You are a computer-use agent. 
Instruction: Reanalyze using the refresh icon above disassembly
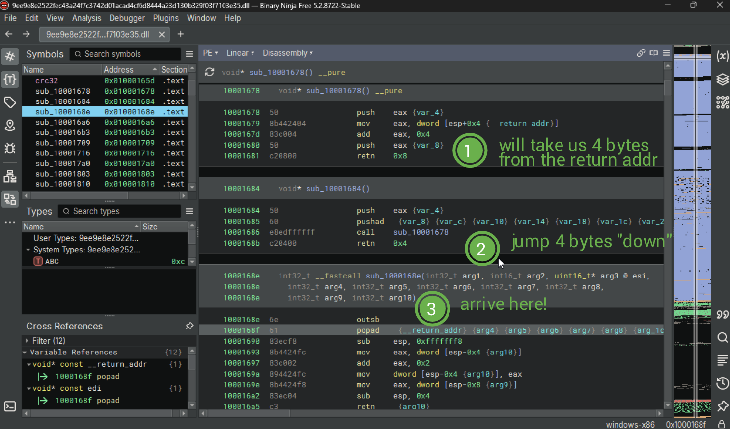tap(209, 71)
